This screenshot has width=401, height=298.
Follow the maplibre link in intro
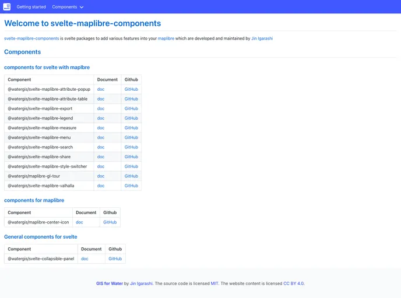pyautogui.click(x=166, y=38)
